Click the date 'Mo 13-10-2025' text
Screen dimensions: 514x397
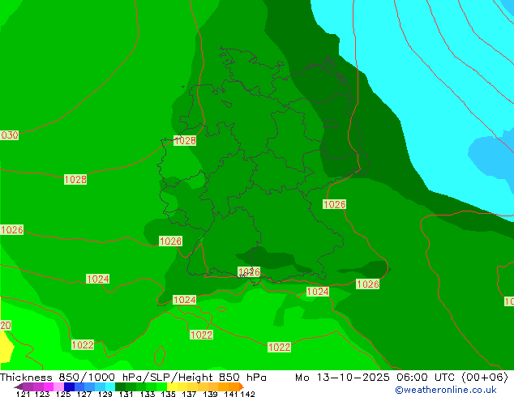coord(342,378)
